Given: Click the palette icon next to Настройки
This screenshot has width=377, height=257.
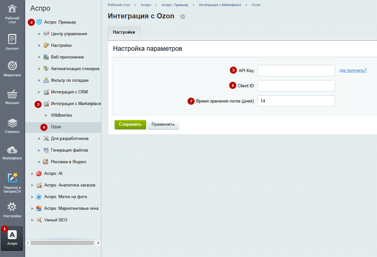Looking at the screenshot, I should click(x=46, y=45).
